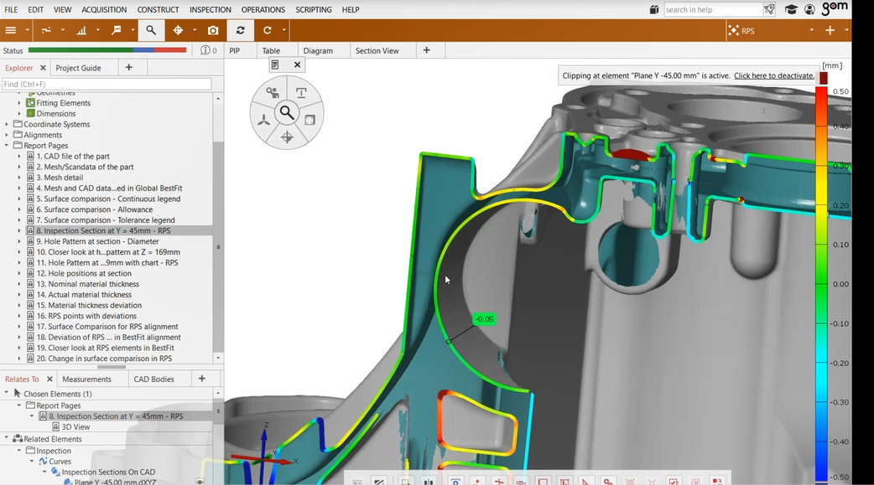Expand the Coordinate Systems tree node
This screenshot has height=485, width=874.
(x=8, y=124)
